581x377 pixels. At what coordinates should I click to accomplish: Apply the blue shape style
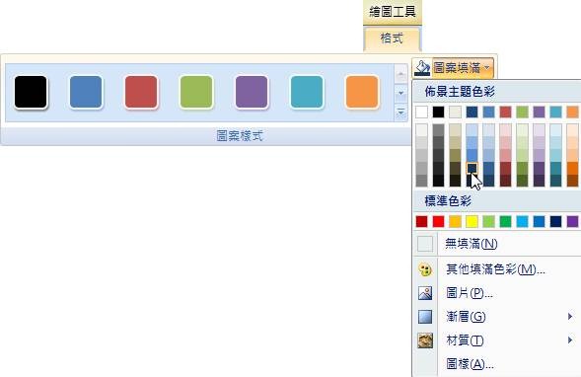pyautogui.click(x=86, y=92)
